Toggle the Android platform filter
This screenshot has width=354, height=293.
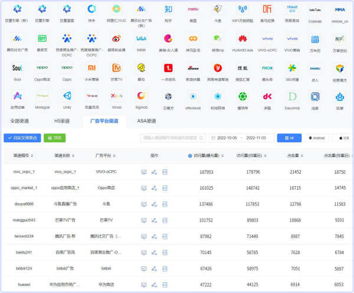pos(316,138)
